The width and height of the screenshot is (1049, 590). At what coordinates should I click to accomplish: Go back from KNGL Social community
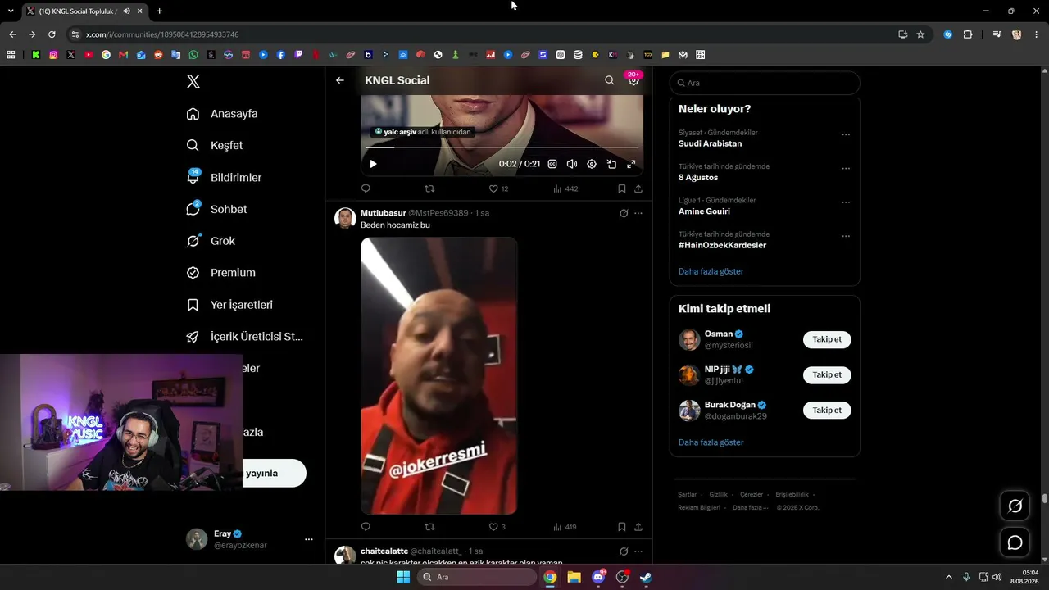pyautogui.click(x=340, y=80)
